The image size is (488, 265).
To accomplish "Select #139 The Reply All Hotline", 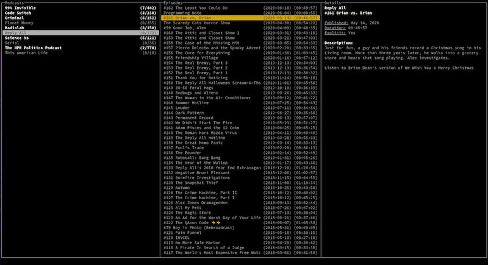I will point(240,138).
